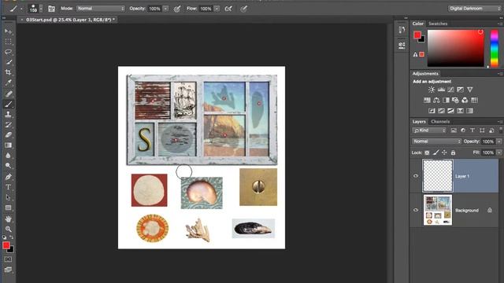Click foreground color swatch in toolbox
Image resolution: width=504 pixels, height=283 pixels.
pos(6,245)
